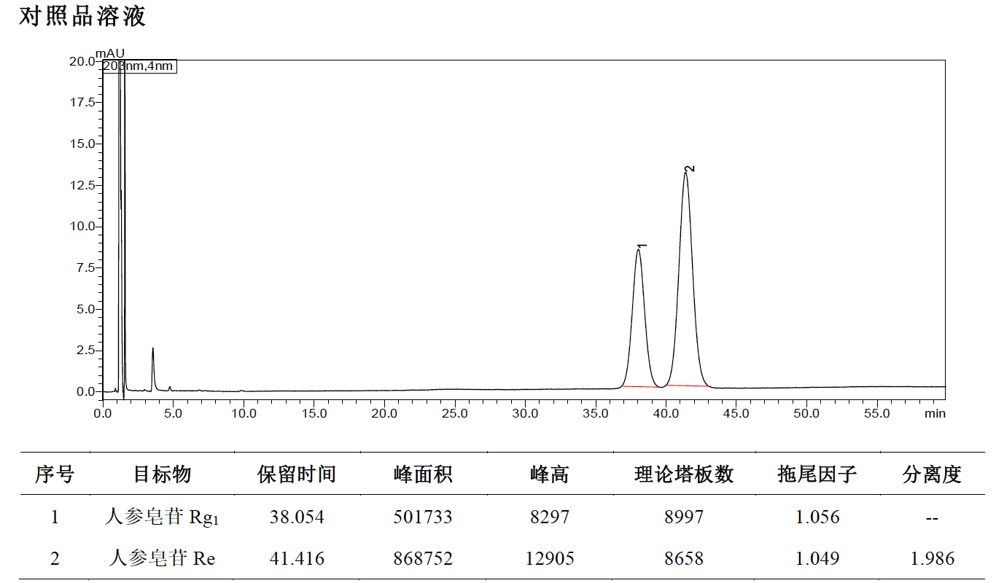Viewport: 996px width, 583px height.
Task: Select the 保留时间 column header
Action: (x=297, y=475)
